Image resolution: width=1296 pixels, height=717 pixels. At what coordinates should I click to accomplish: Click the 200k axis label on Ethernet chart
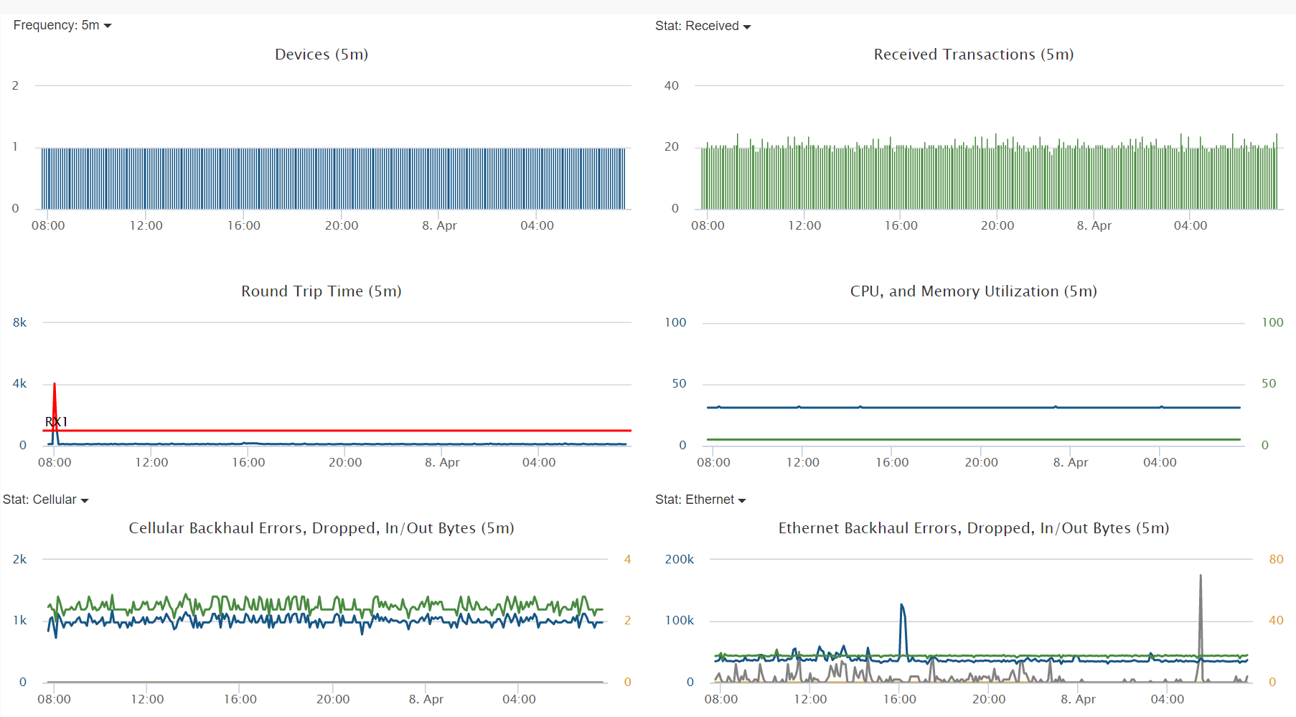pos(680,559)
